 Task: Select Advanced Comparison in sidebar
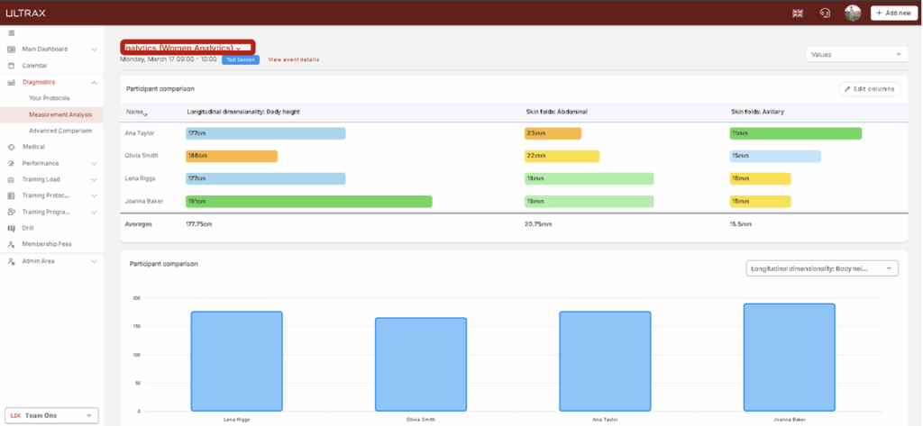(60, 131)
